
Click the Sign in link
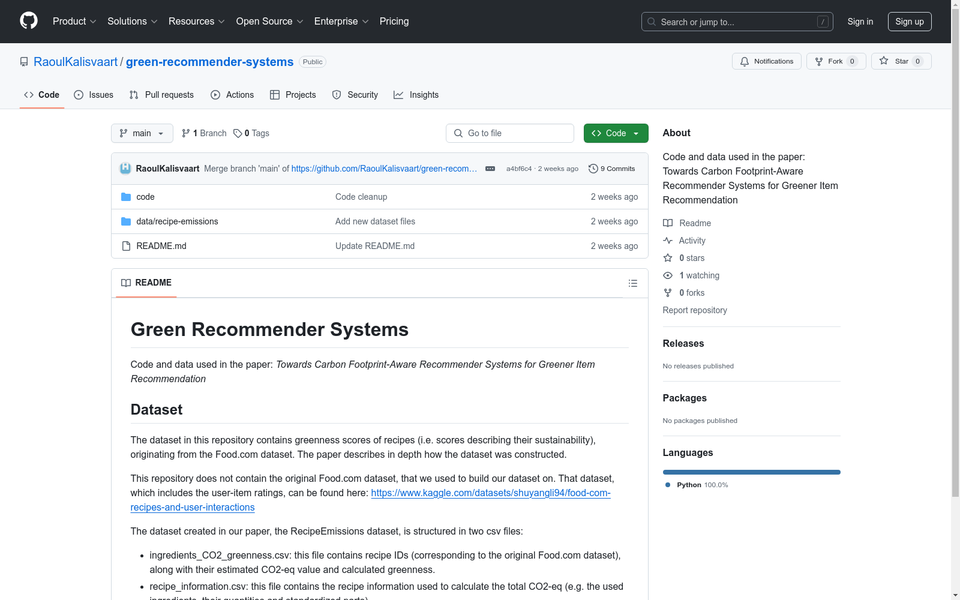point(860,22)
